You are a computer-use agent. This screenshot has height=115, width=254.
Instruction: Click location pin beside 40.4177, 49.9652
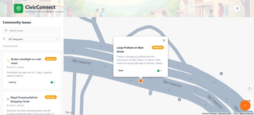click(x=8, y=106)
